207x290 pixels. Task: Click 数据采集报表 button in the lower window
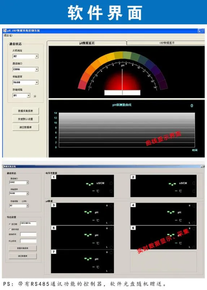click(x=23, y=248)
